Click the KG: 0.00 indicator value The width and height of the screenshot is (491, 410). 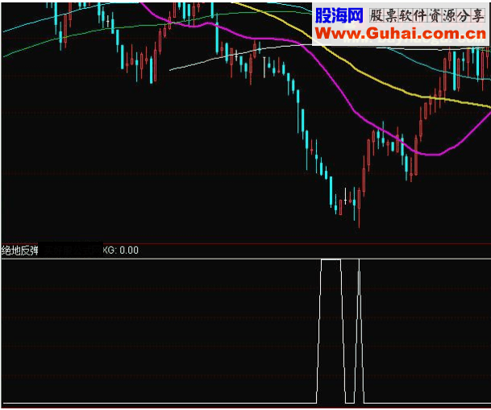tap(121, 251)
